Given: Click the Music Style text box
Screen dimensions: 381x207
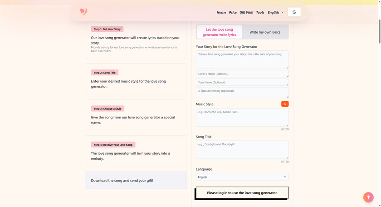Looking at the screenshot, I should (x=242, y=117).
